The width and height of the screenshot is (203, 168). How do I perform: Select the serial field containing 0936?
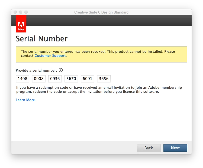pos(55,78)
